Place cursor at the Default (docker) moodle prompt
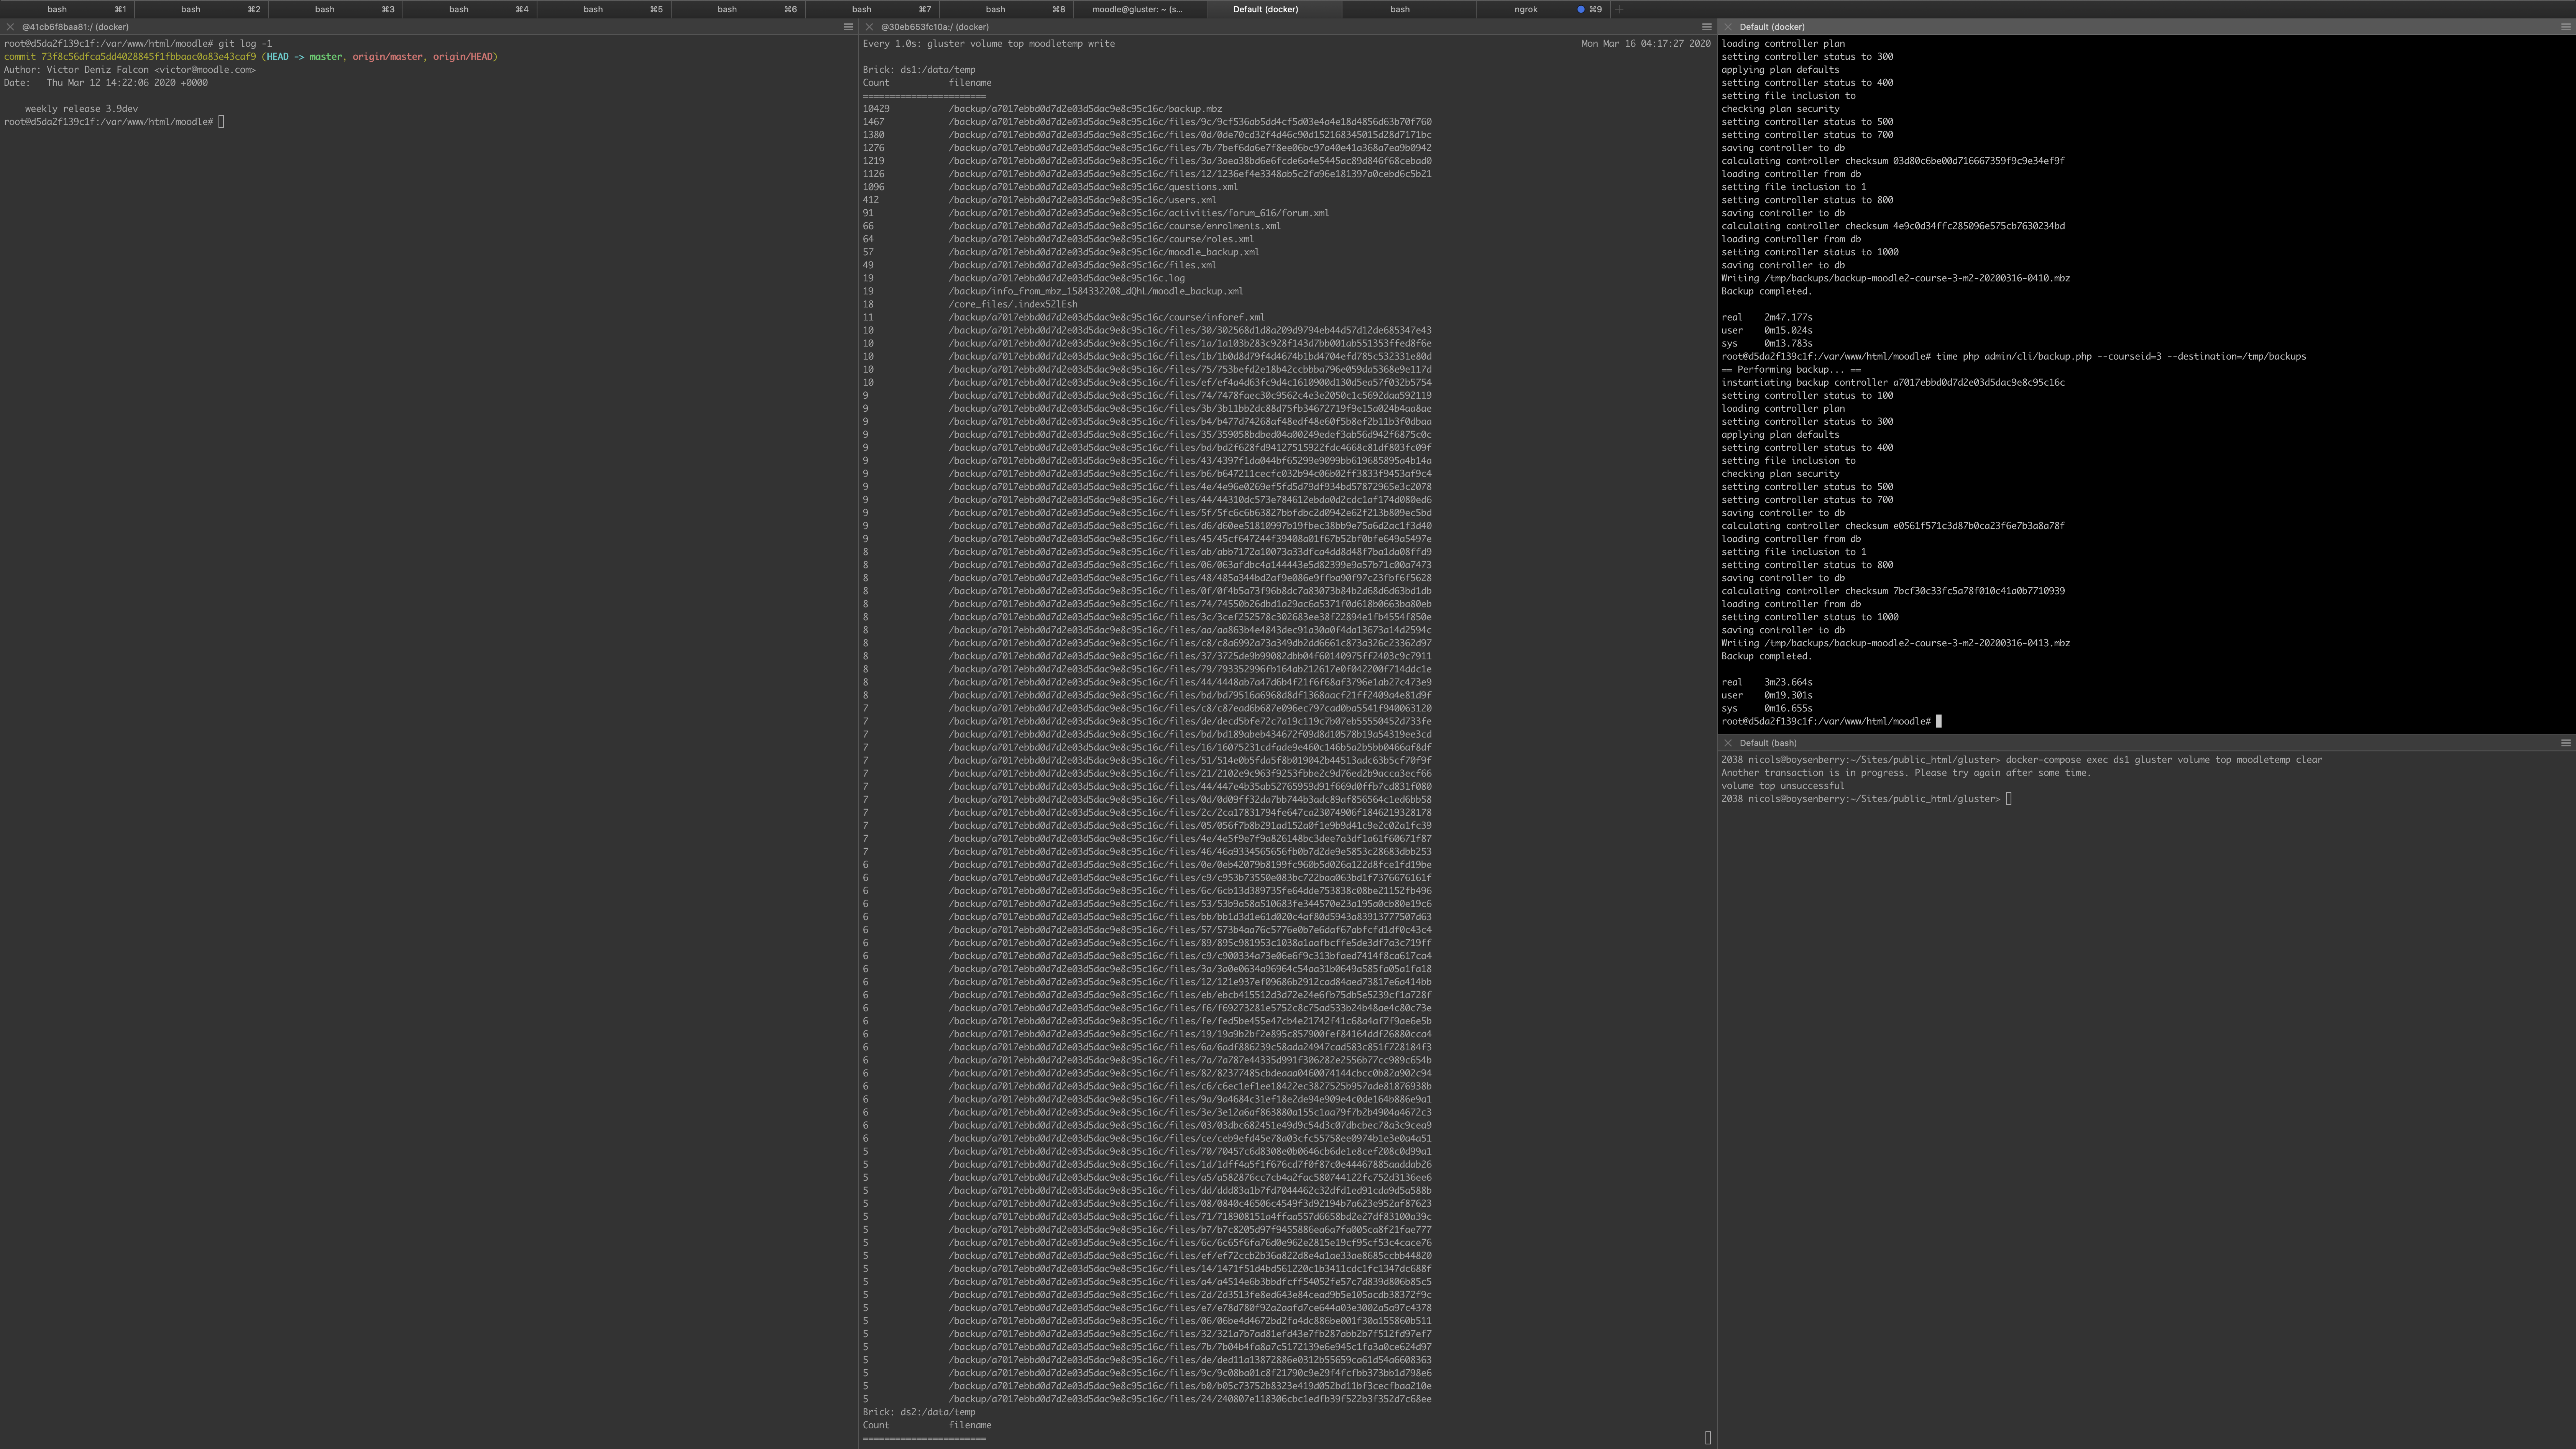 pos(1938,721)
